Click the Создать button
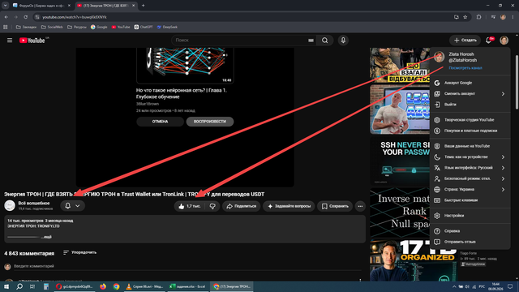Screen dimensions: 519x292 click(465, 41)
